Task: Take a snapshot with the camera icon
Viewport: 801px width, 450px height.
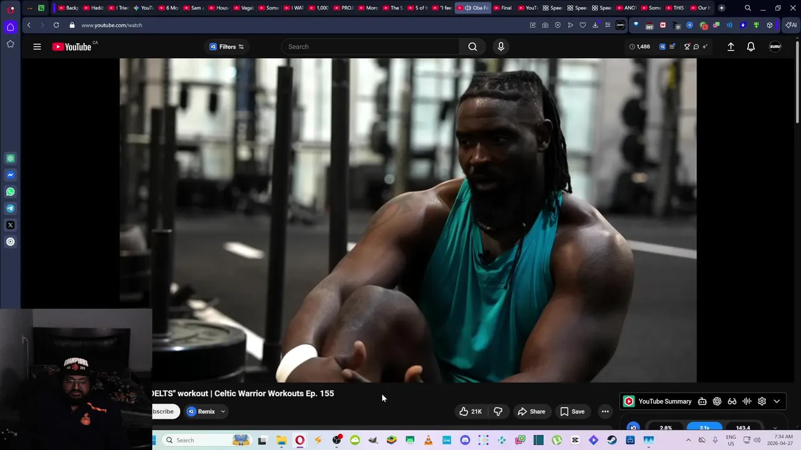Action: coord(545,25)
